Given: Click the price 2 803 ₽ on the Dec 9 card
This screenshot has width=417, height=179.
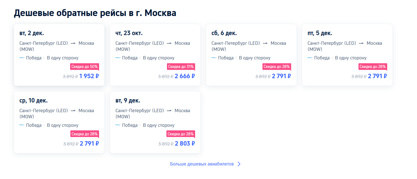Looking at the screenshot, I should [184, 143].
